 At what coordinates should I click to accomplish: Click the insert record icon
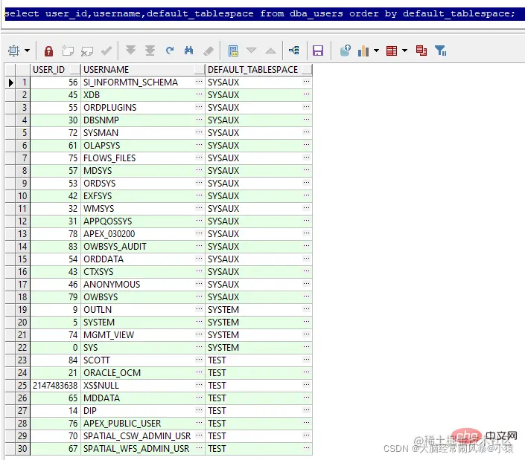[68, 51]
